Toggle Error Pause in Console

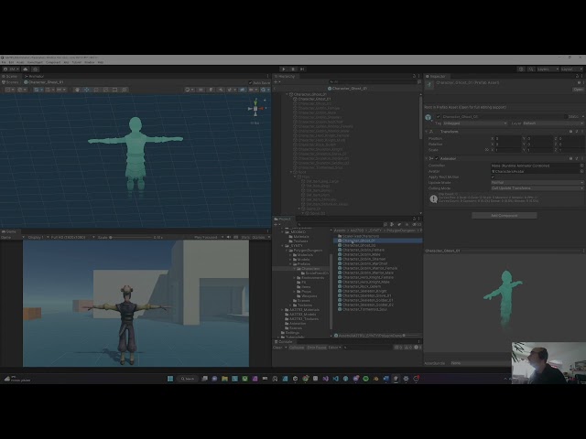[317, 348]
